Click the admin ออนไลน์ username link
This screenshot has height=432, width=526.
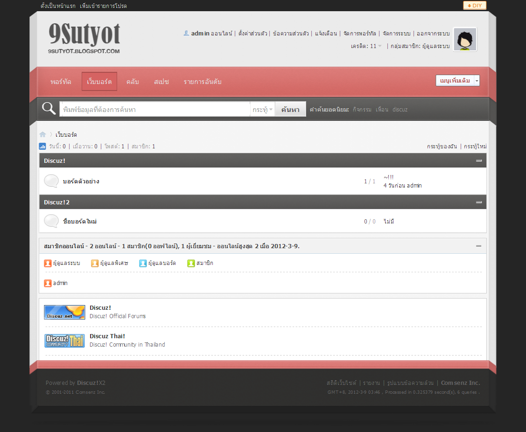200,33
